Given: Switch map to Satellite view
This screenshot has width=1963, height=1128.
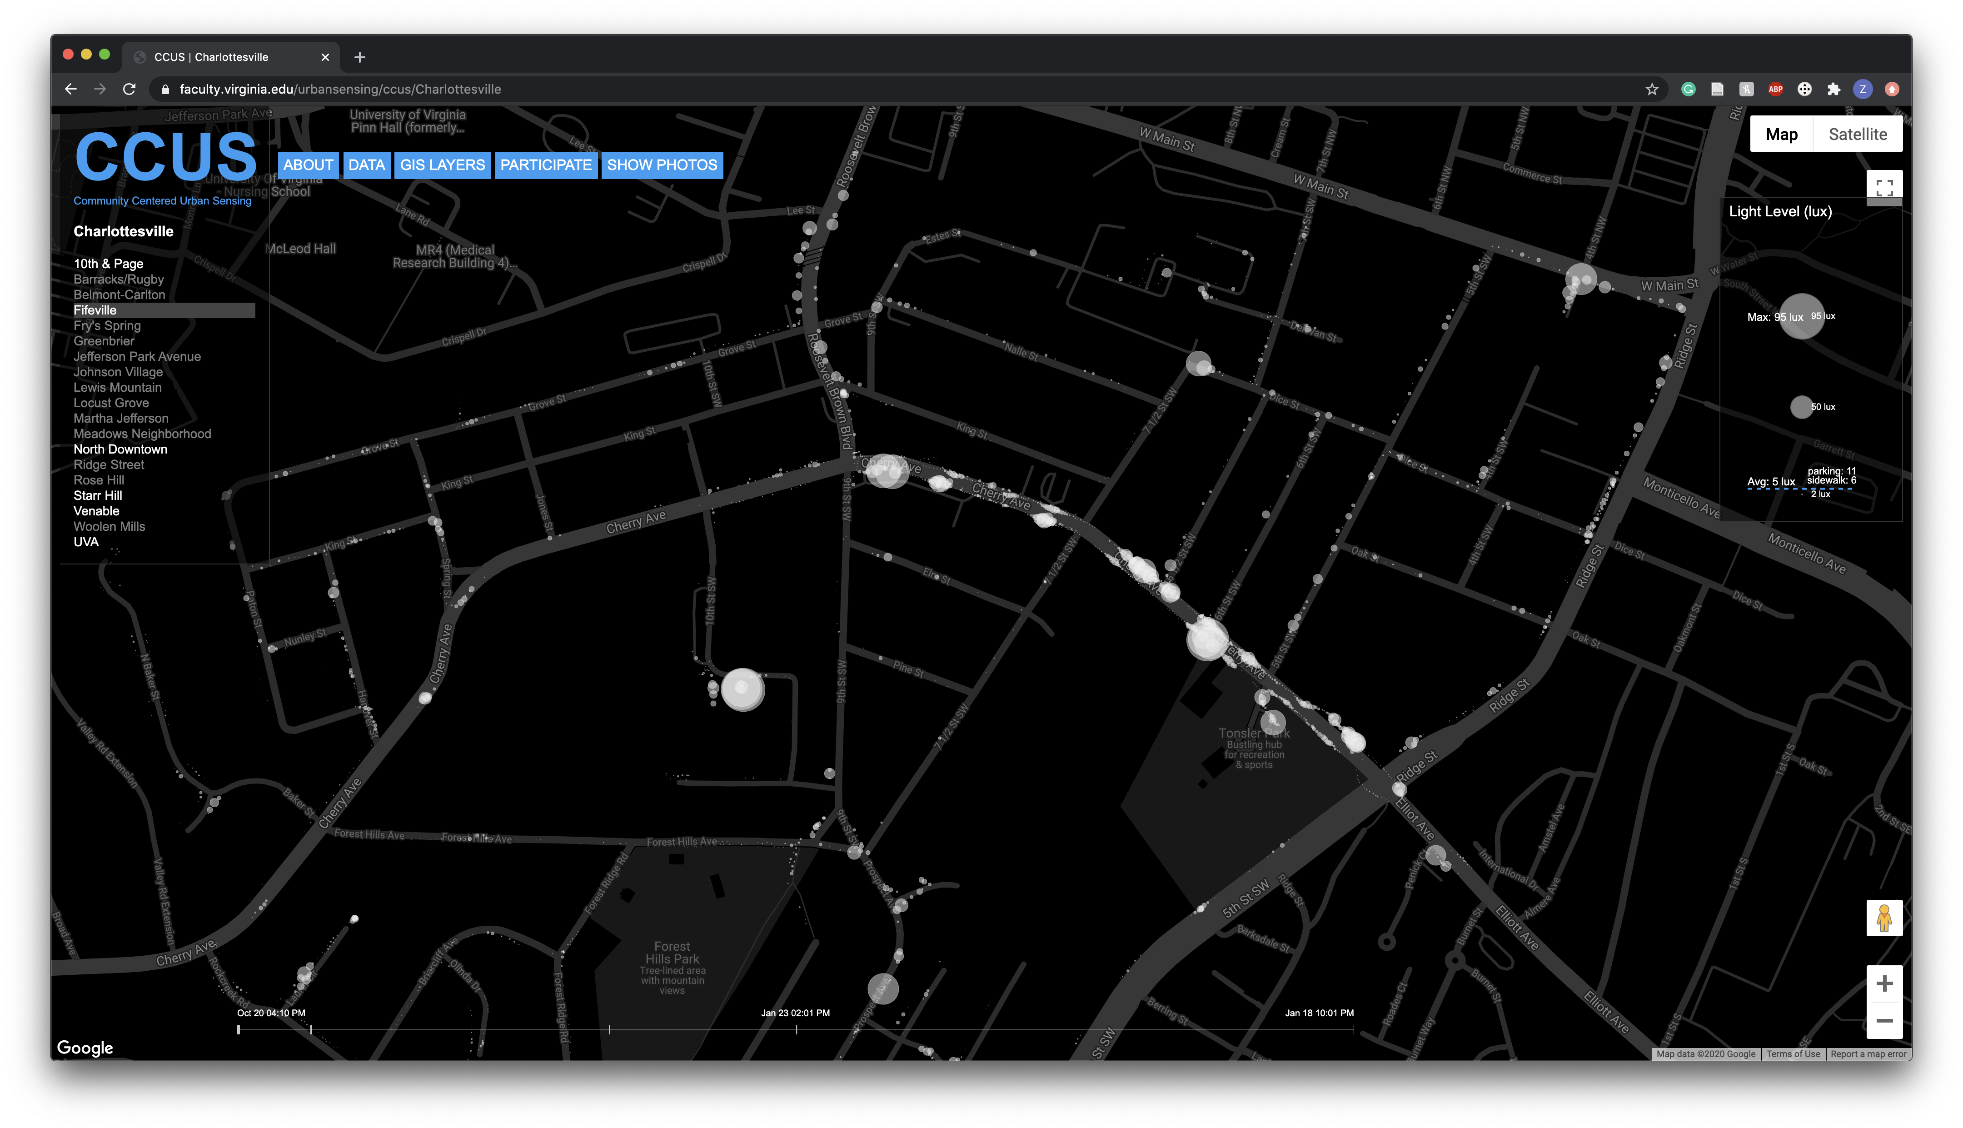Looking at the screenshot, I should click(1857, 134).
